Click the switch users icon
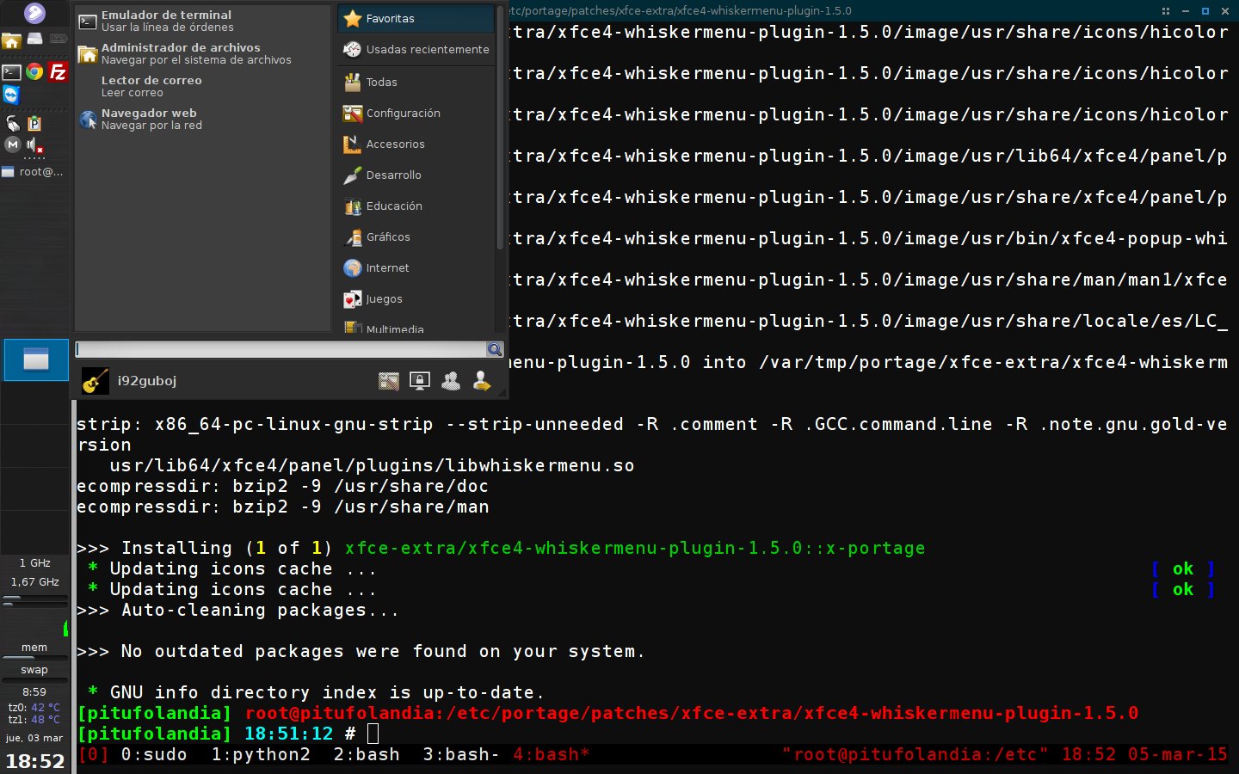 pos(451,381)
